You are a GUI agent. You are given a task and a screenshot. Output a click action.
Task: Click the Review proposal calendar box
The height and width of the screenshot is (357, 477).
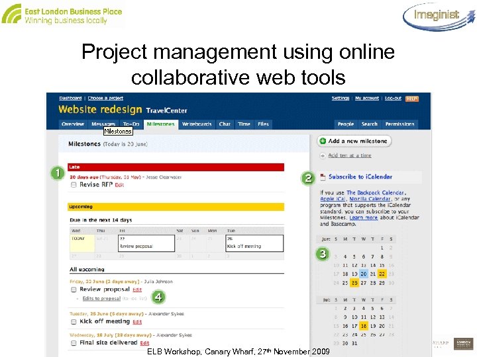146,243
